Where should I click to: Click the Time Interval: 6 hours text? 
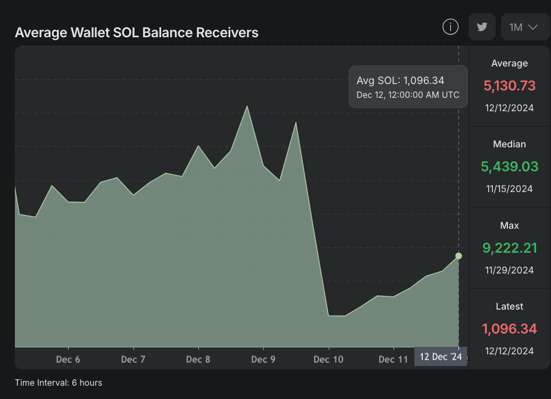59,383
